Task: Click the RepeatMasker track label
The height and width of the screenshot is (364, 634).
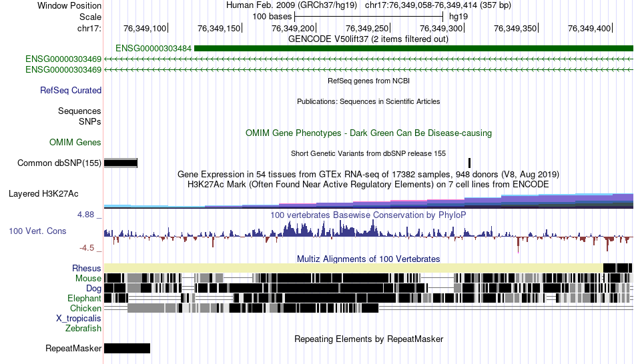Action: click(73, 348)
